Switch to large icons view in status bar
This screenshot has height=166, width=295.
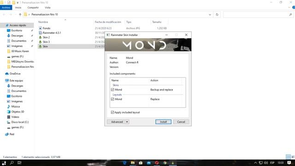[x=293, y=157]
